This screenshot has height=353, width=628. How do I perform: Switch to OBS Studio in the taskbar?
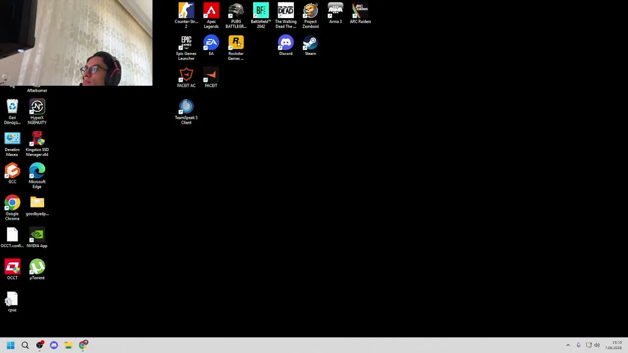40,345
